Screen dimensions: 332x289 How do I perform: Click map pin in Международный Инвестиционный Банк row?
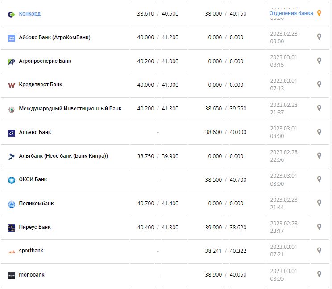pyautogui.click(x=319, y=108)
